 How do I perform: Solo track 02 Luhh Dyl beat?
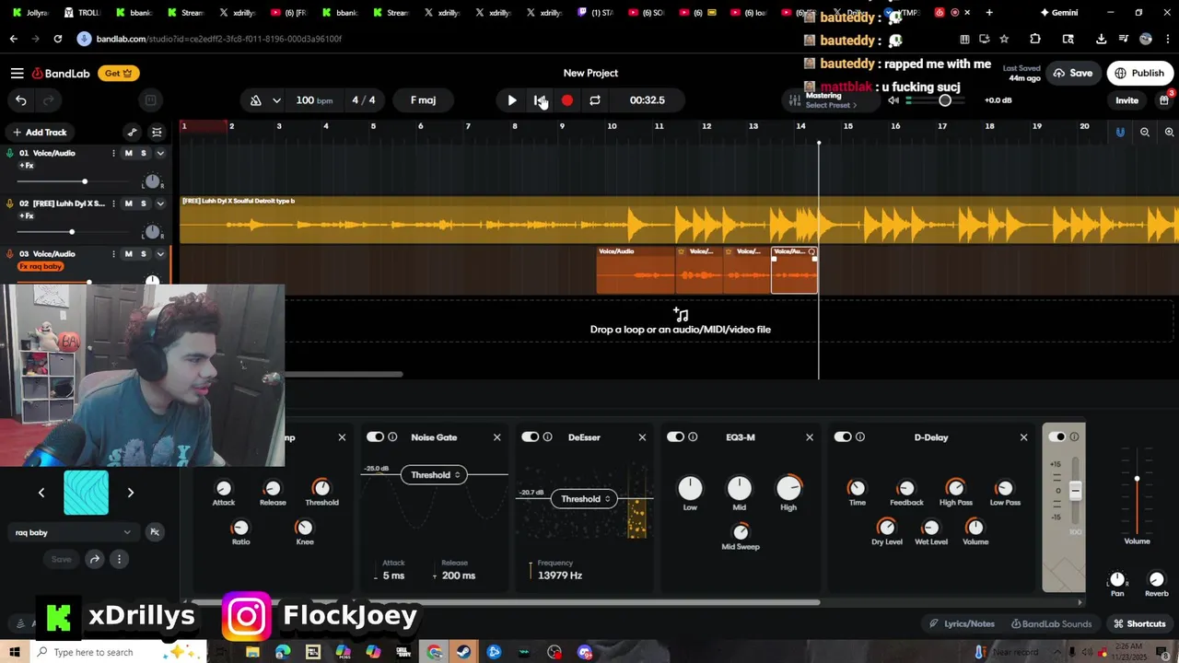pyautogui.click(x=144, y=204)
